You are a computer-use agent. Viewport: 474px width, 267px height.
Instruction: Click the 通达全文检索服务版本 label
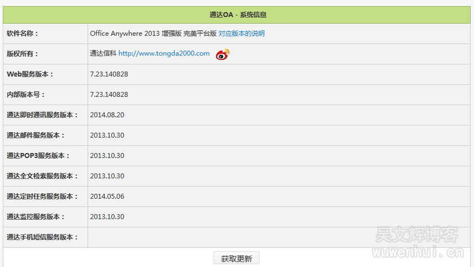(x=42, y=176)
